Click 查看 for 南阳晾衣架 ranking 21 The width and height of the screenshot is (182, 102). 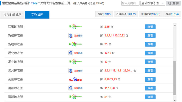[x=150, y=97]
